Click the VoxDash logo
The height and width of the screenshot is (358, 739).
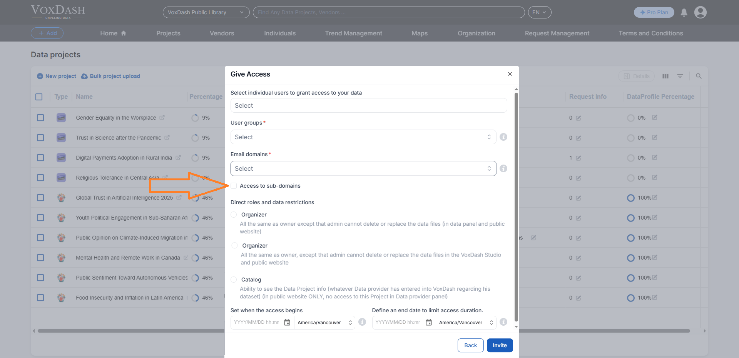pyautogui.click(x=58, y=12)
